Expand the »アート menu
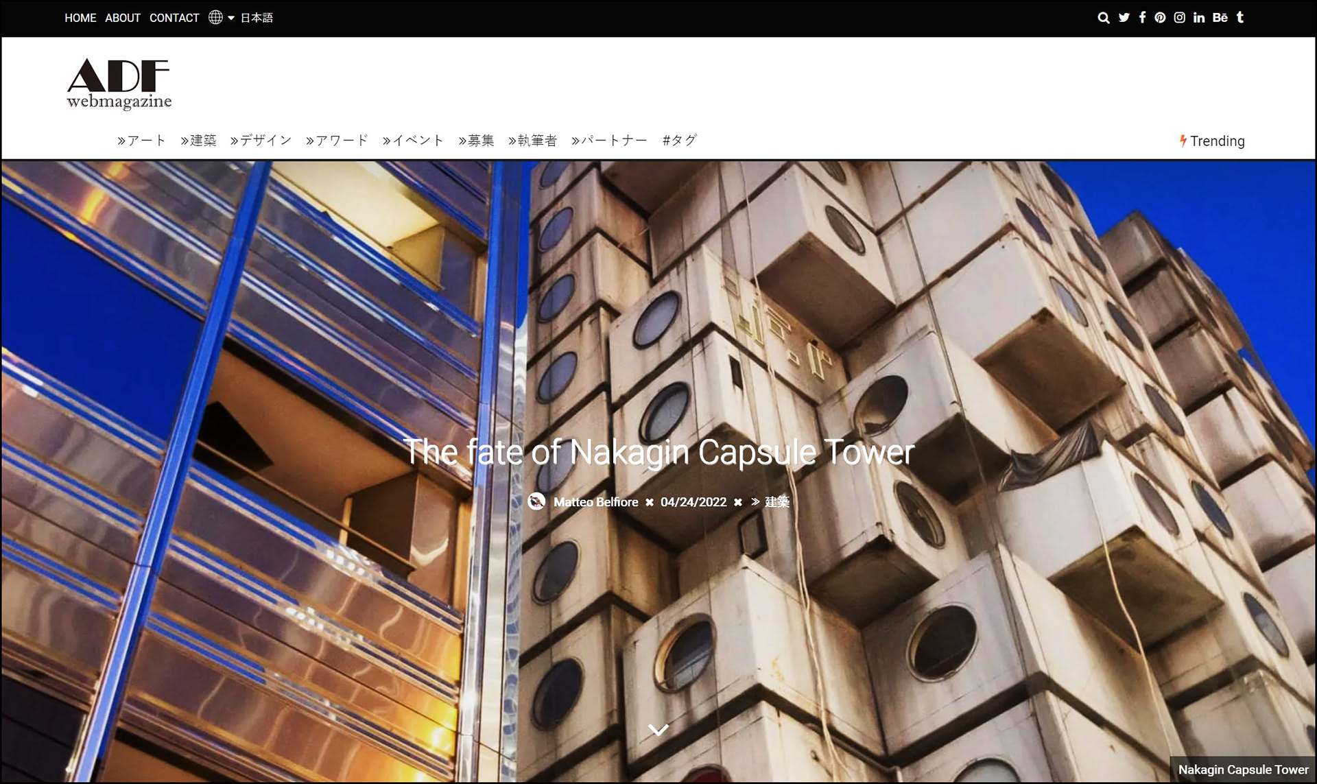The height and width of the screenshot is (784, 1317). 141,141
